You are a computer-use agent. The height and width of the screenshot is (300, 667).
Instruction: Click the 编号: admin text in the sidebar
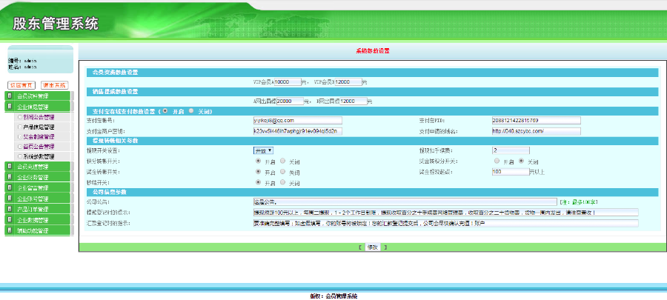pyautogui.click(x=22, y=61)
